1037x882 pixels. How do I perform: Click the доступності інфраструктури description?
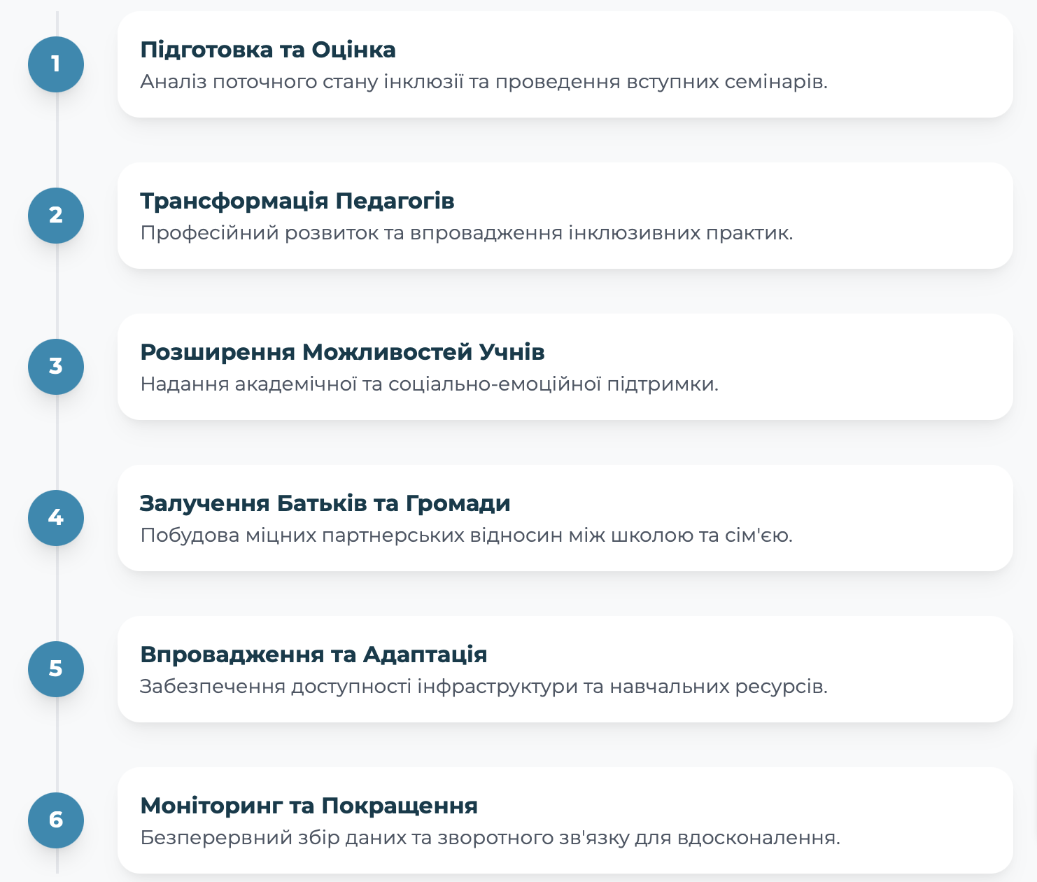[484, 687]
